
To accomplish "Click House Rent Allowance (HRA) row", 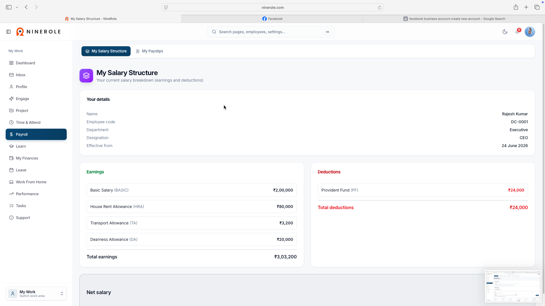I will click(x=192, y=207).
